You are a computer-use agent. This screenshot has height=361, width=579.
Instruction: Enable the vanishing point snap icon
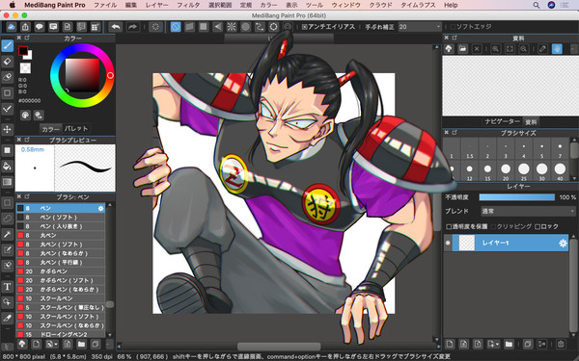pos(217,27)
